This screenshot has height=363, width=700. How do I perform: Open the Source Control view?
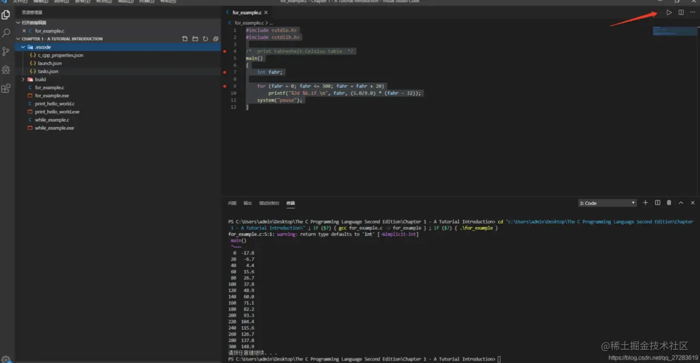tap(6, 51)
